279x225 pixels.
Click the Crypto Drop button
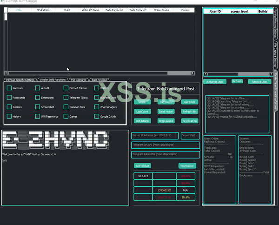coord(190,121)
